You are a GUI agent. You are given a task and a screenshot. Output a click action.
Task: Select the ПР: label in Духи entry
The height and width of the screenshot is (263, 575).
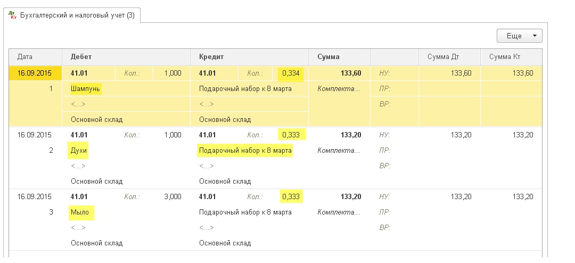click(x=385, y=150)
